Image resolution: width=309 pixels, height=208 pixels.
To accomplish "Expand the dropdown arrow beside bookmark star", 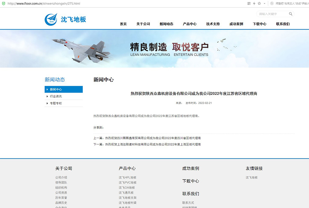I will [264, 3].
